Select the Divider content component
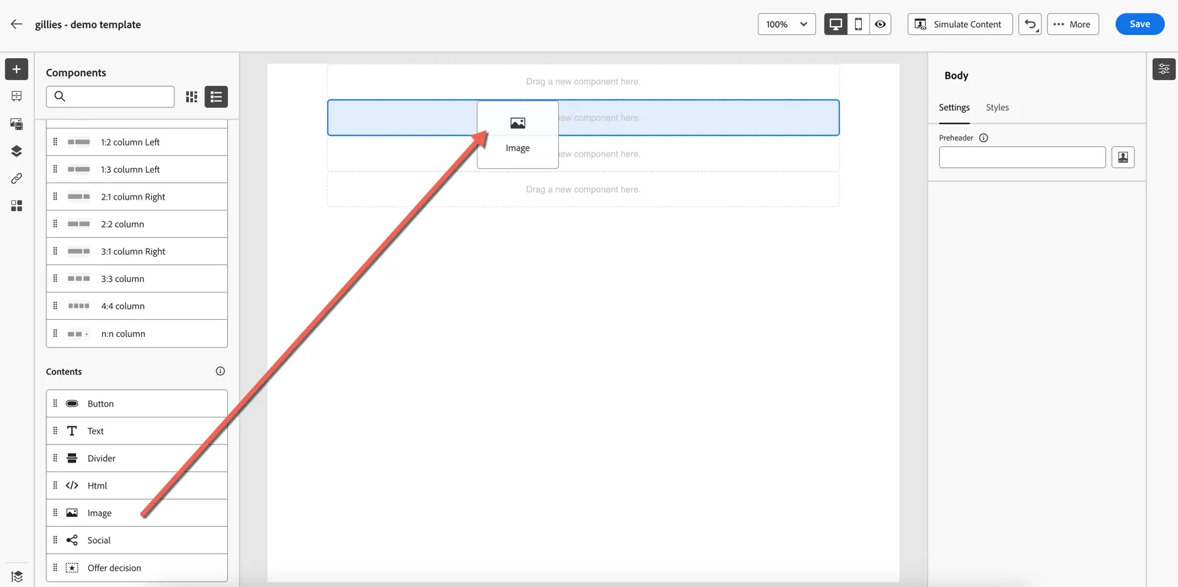 click(x=137, y=458)
